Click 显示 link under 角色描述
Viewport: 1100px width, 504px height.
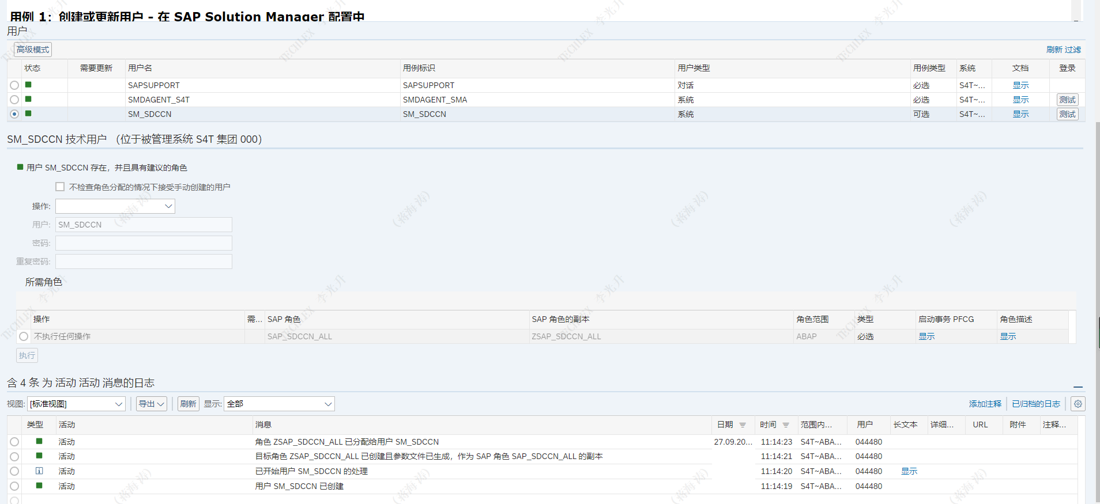[1008, 336]
